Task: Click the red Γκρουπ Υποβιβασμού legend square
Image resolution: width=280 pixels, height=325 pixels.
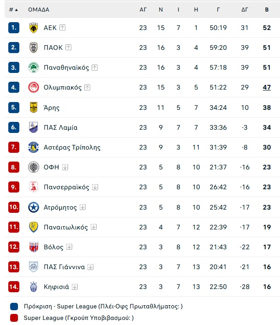Action: [x=14, y=318]
